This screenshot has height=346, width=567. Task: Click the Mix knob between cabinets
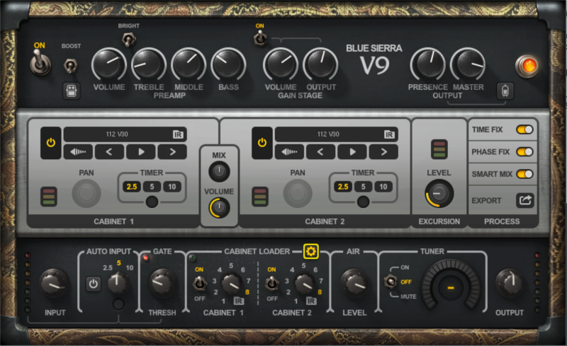pos(219,171)
